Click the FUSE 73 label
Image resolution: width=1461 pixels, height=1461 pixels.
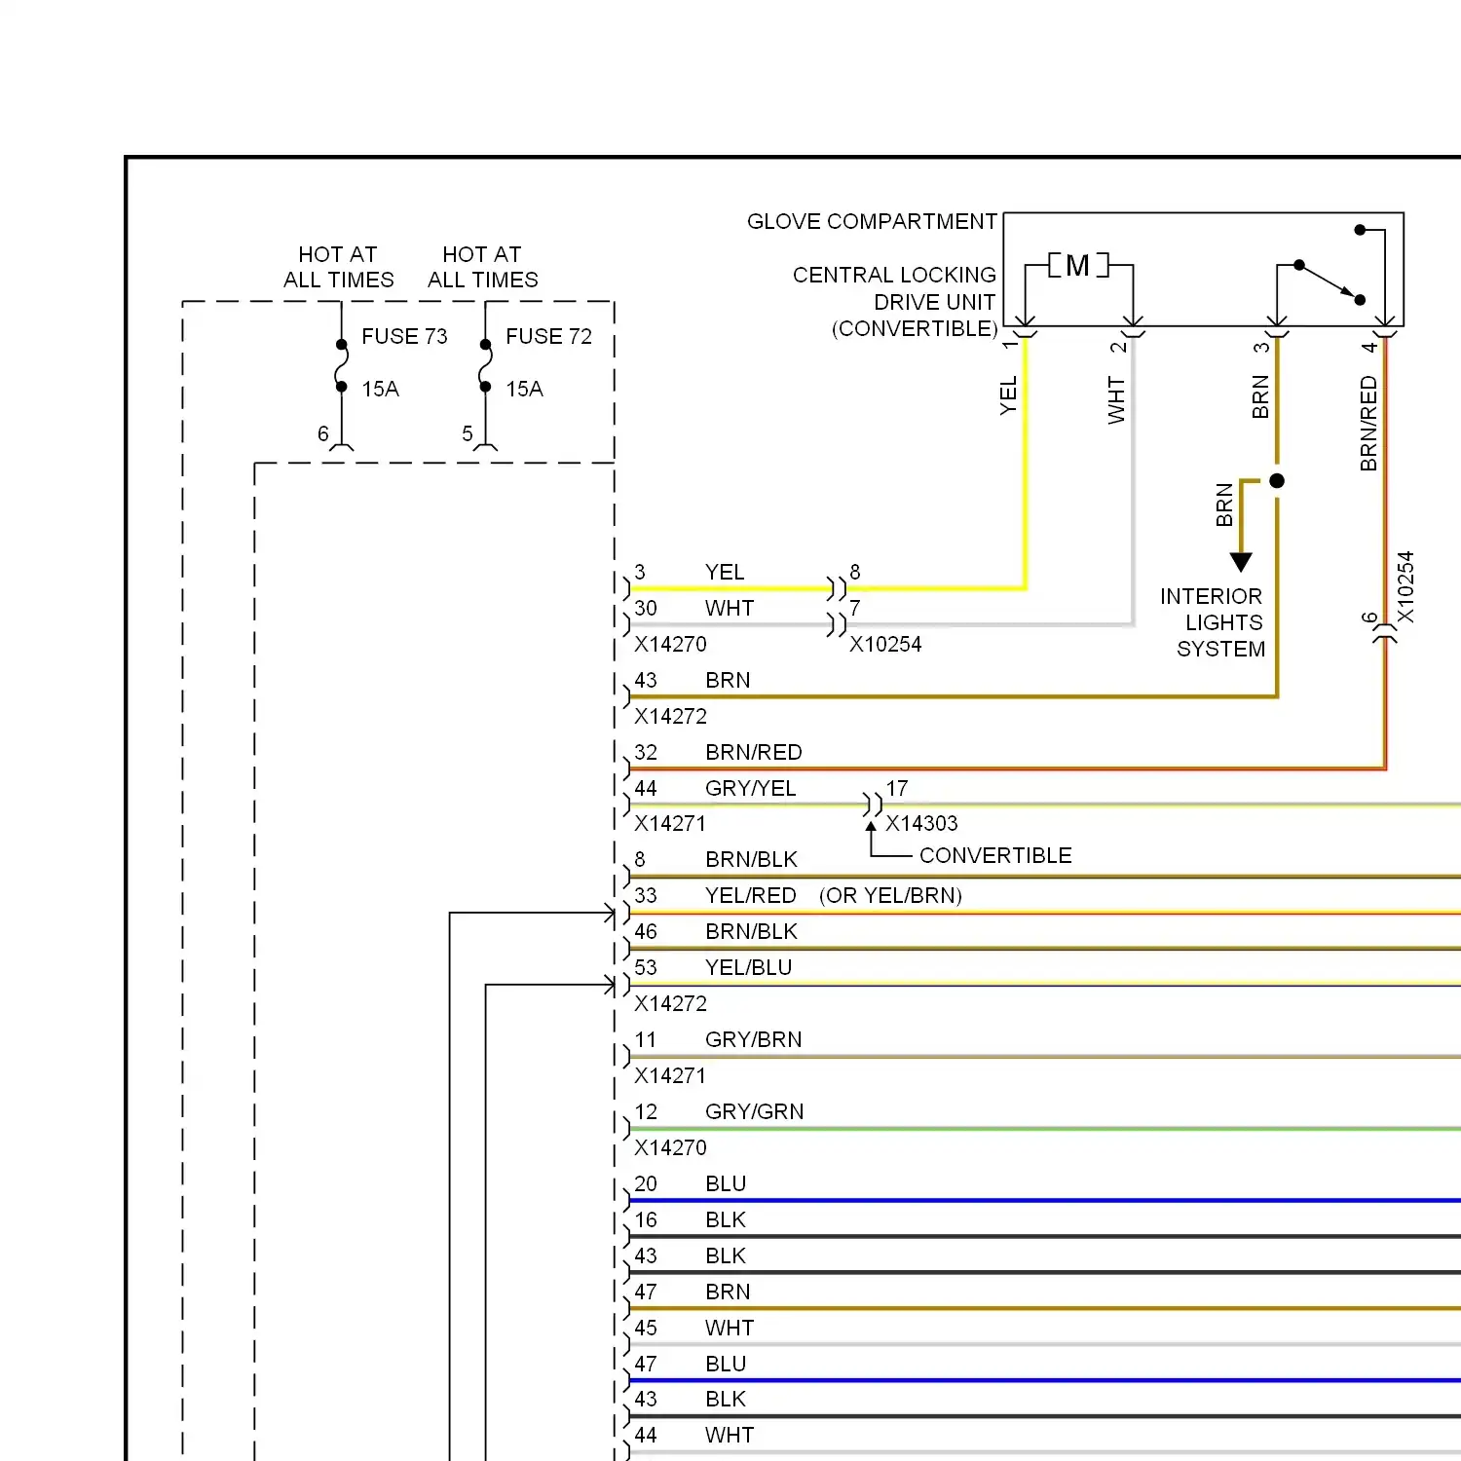[404, 336]
